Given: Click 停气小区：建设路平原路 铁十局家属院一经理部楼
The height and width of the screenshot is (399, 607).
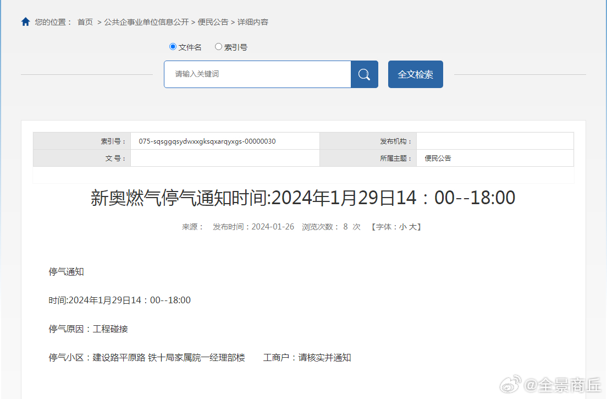Looking at the screenshot, I should point(147,358).
